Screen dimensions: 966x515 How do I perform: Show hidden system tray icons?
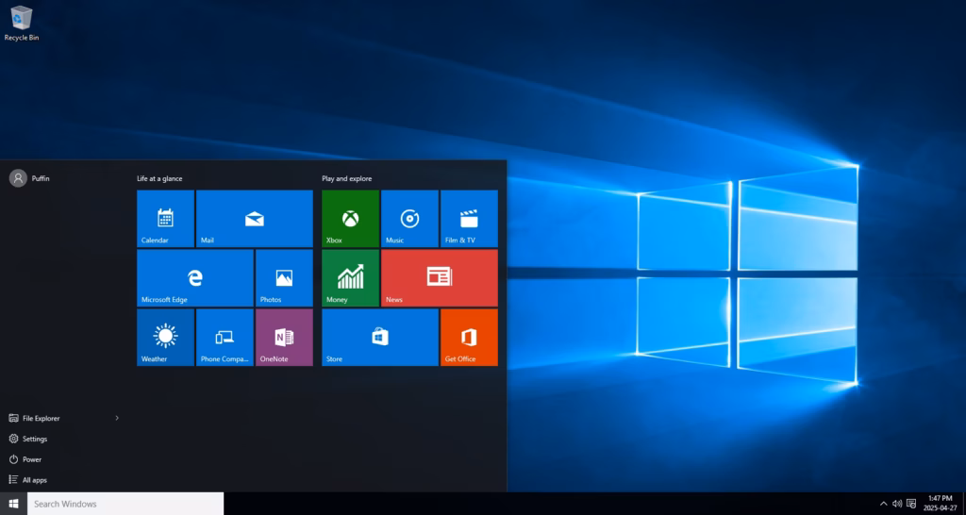[x=883, y=504]
